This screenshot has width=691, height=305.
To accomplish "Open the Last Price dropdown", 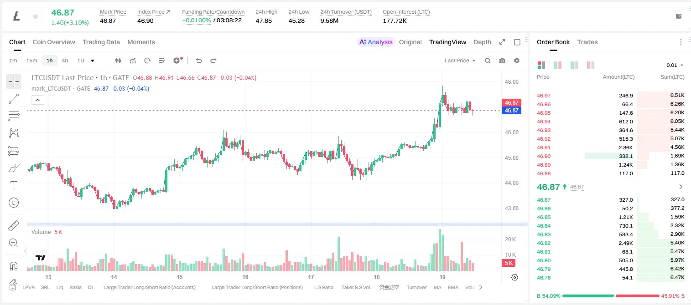I will click(x=460, y=61).
